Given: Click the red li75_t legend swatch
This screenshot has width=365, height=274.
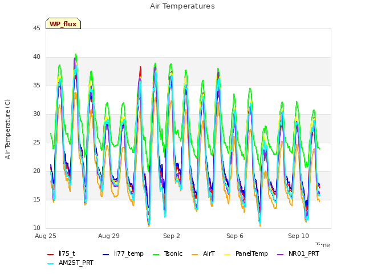Looking at the screenshot, I should pos(51,254).
